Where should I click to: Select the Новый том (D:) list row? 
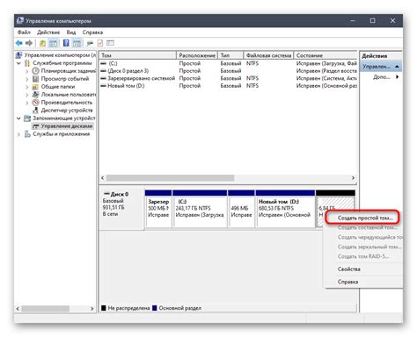(229, 86)
